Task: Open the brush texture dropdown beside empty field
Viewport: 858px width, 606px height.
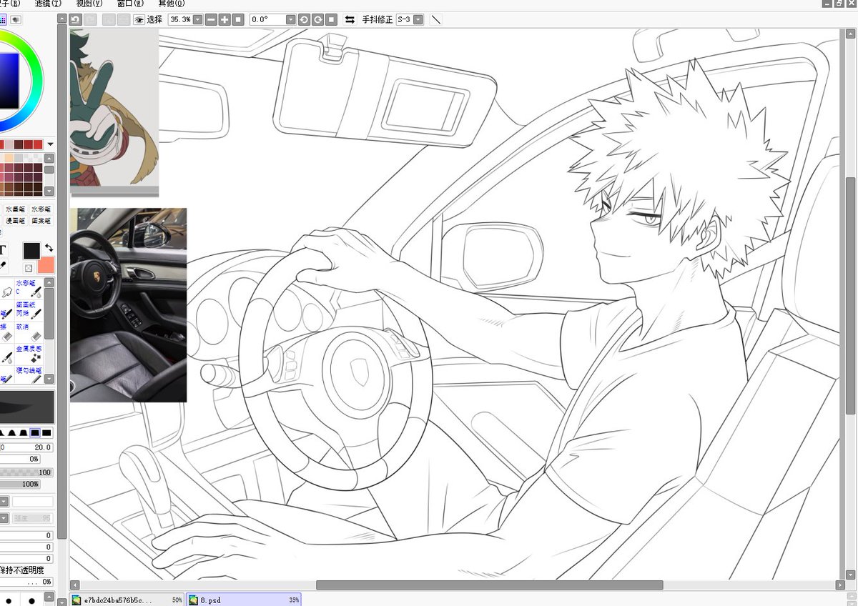Action: click(x=4, y=502)
